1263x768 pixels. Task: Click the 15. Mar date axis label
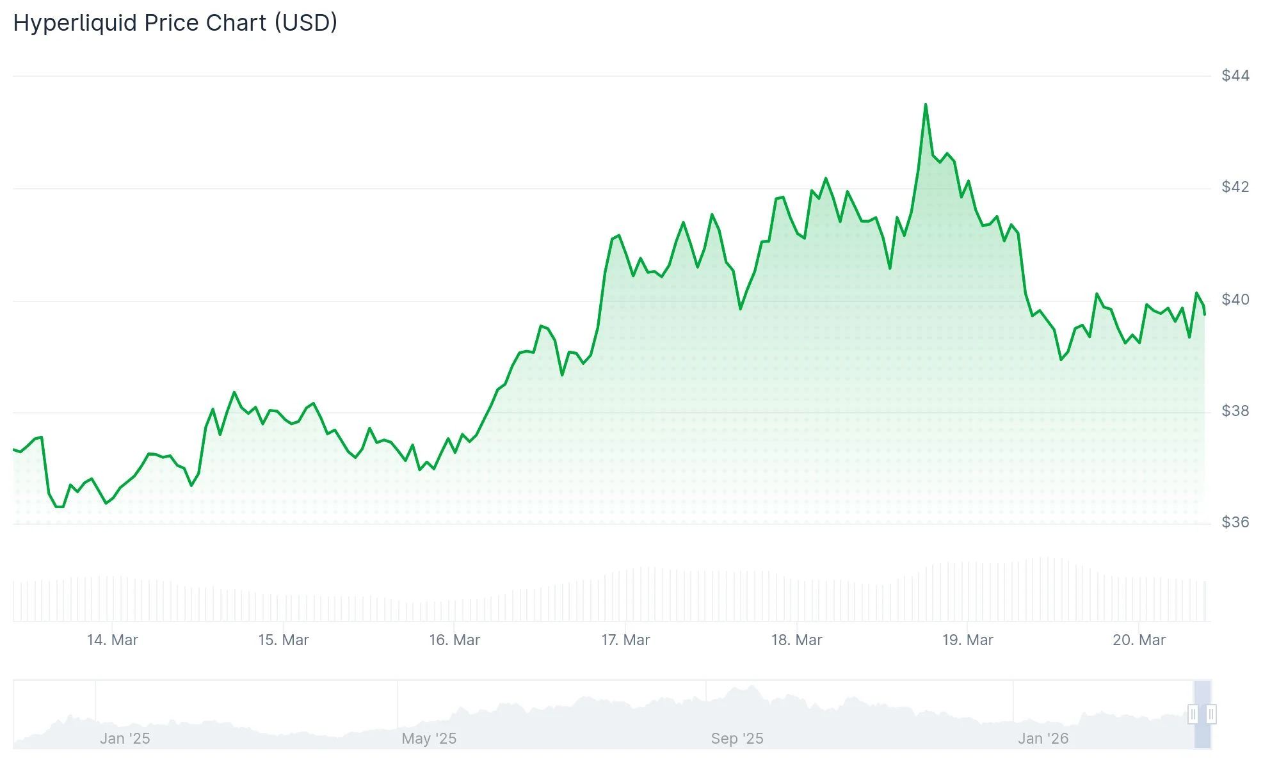[284, 640]
